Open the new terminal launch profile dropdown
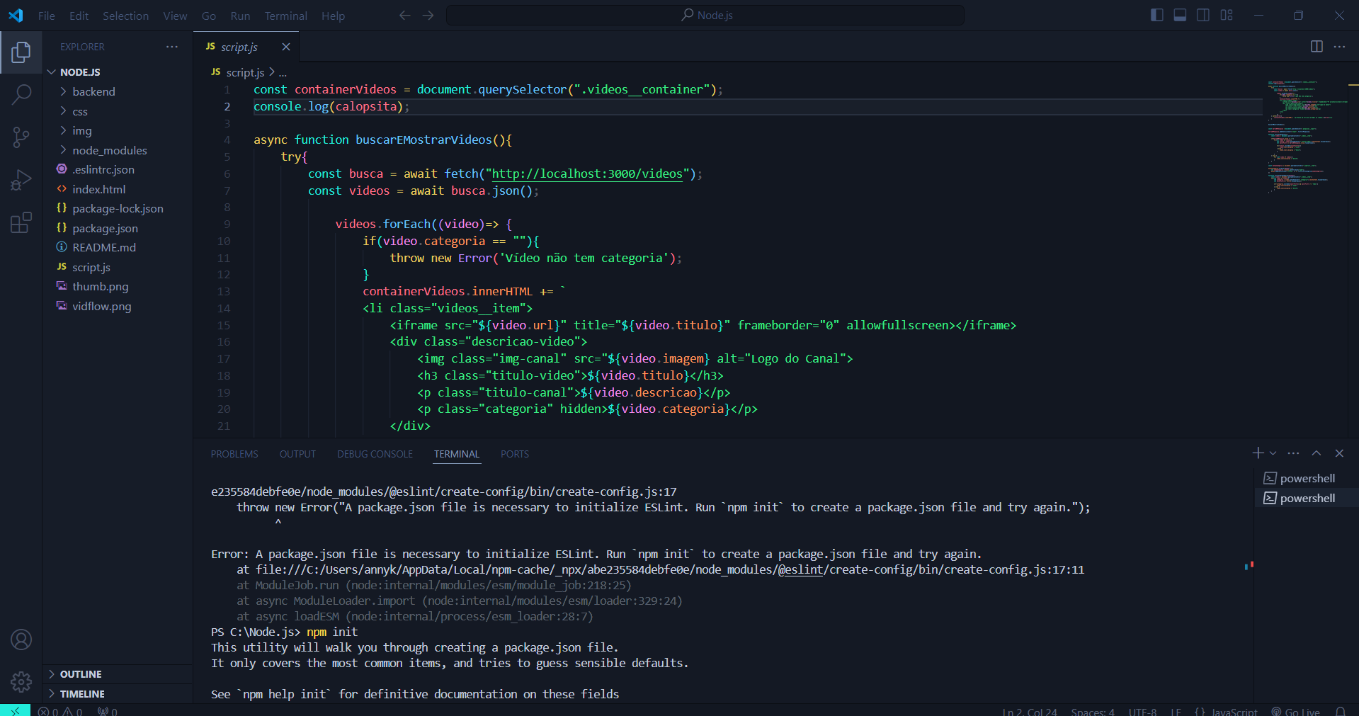The height and width of the screenshot is (716, 1359). (x=1273, y=453)
